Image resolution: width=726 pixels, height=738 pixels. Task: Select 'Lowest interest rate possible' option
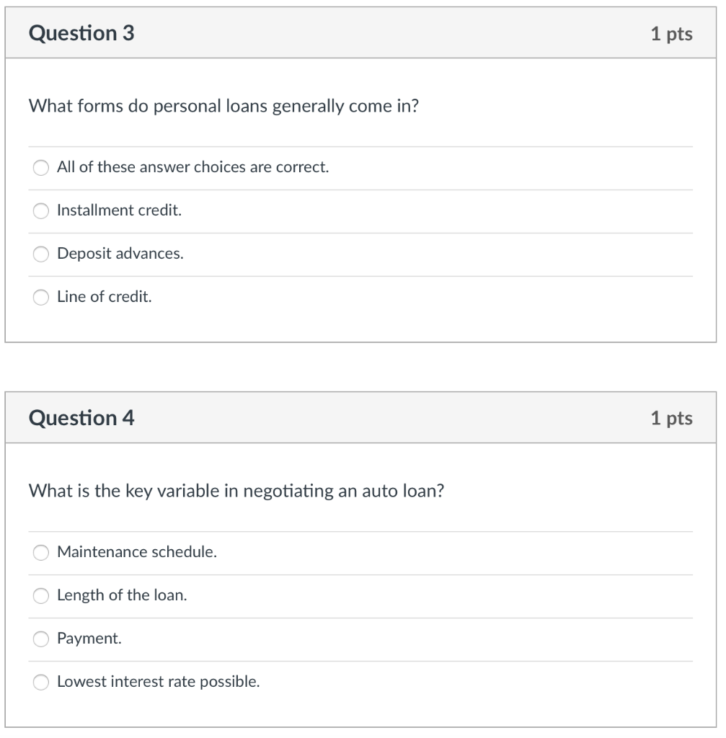40,682
